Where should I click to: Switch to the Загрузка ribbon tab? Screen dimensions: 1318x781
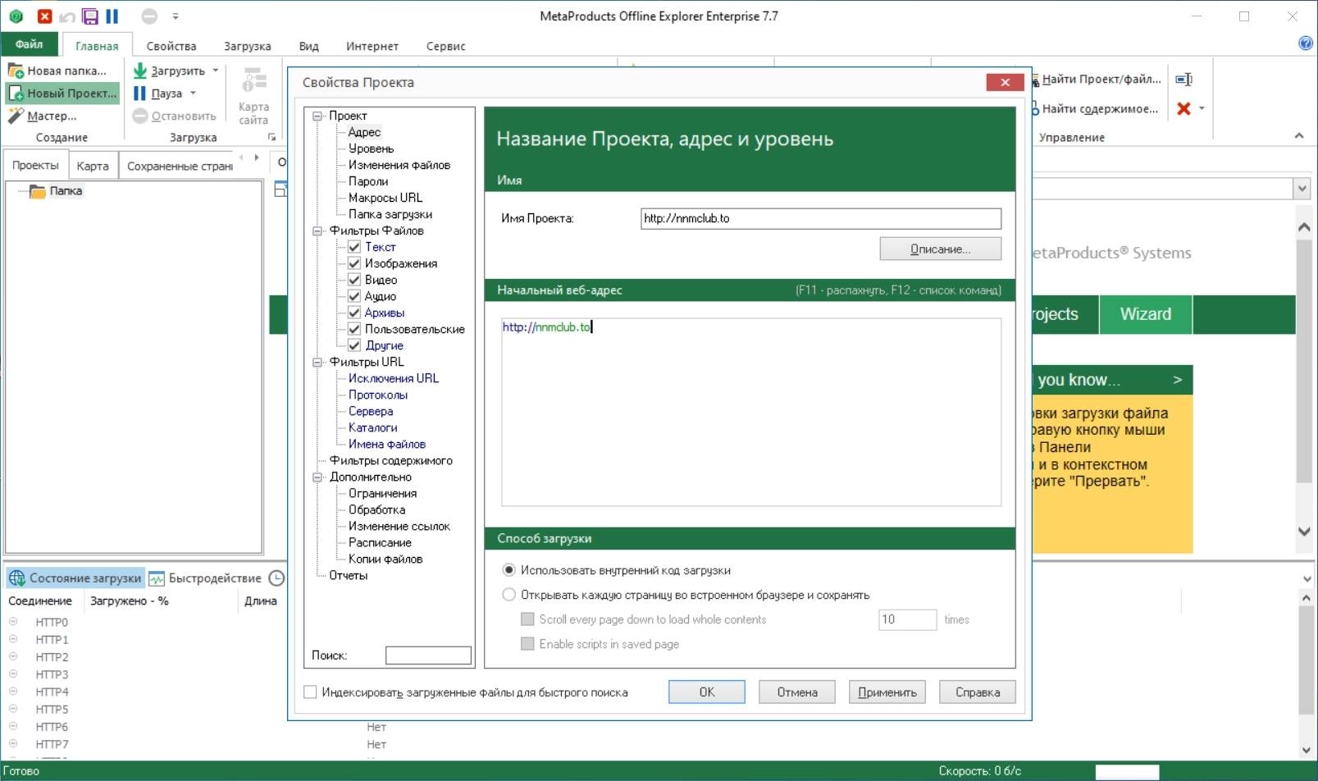(247, 46)
